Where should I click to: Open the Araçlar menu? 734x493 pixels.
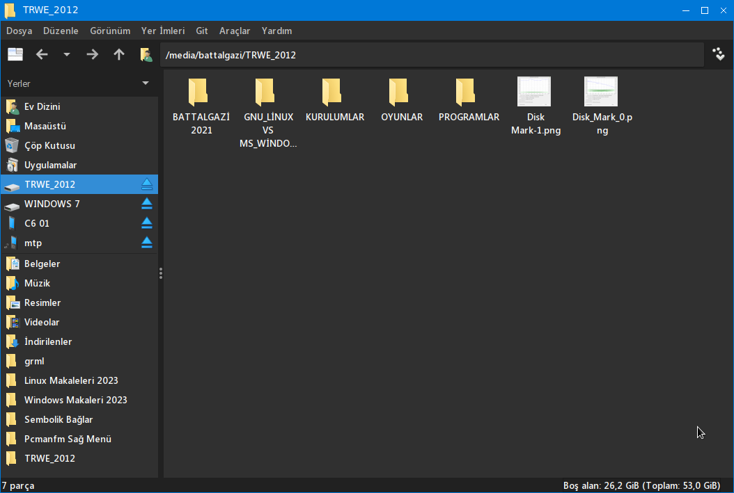click(235, 31)
